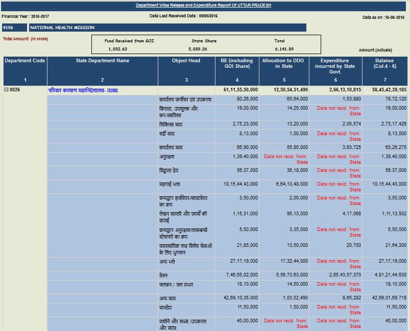Select scheme code 9156 cell
The width and height of the screenshot is (410, 331).
pyautogui.click(x=14, y=28)
